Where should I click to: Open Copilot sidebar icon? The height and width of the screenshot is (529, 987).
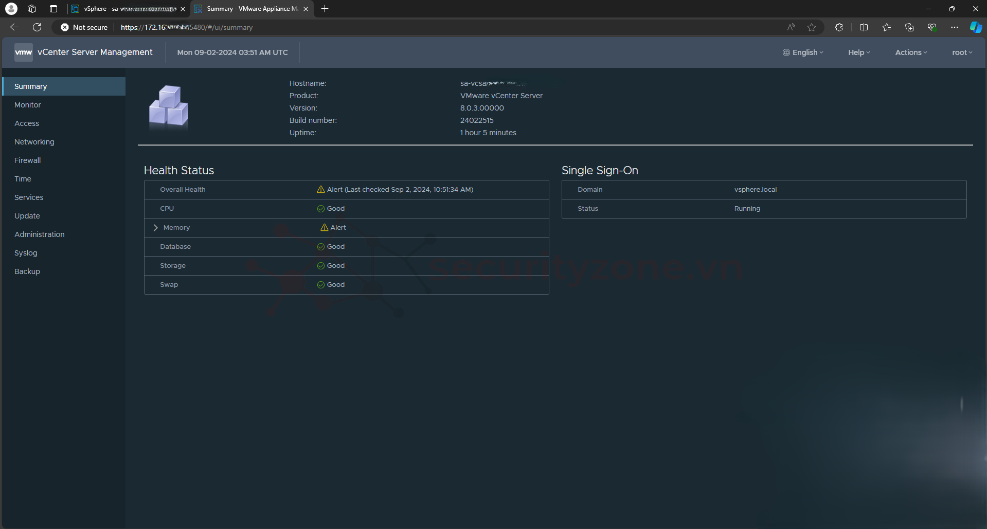976,27
